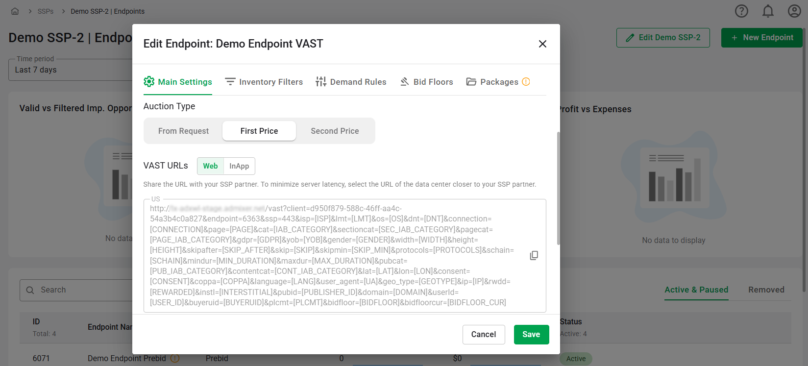Switch VAST URLs to InApp
Screen dimensions: 808x366
(239, 166)
